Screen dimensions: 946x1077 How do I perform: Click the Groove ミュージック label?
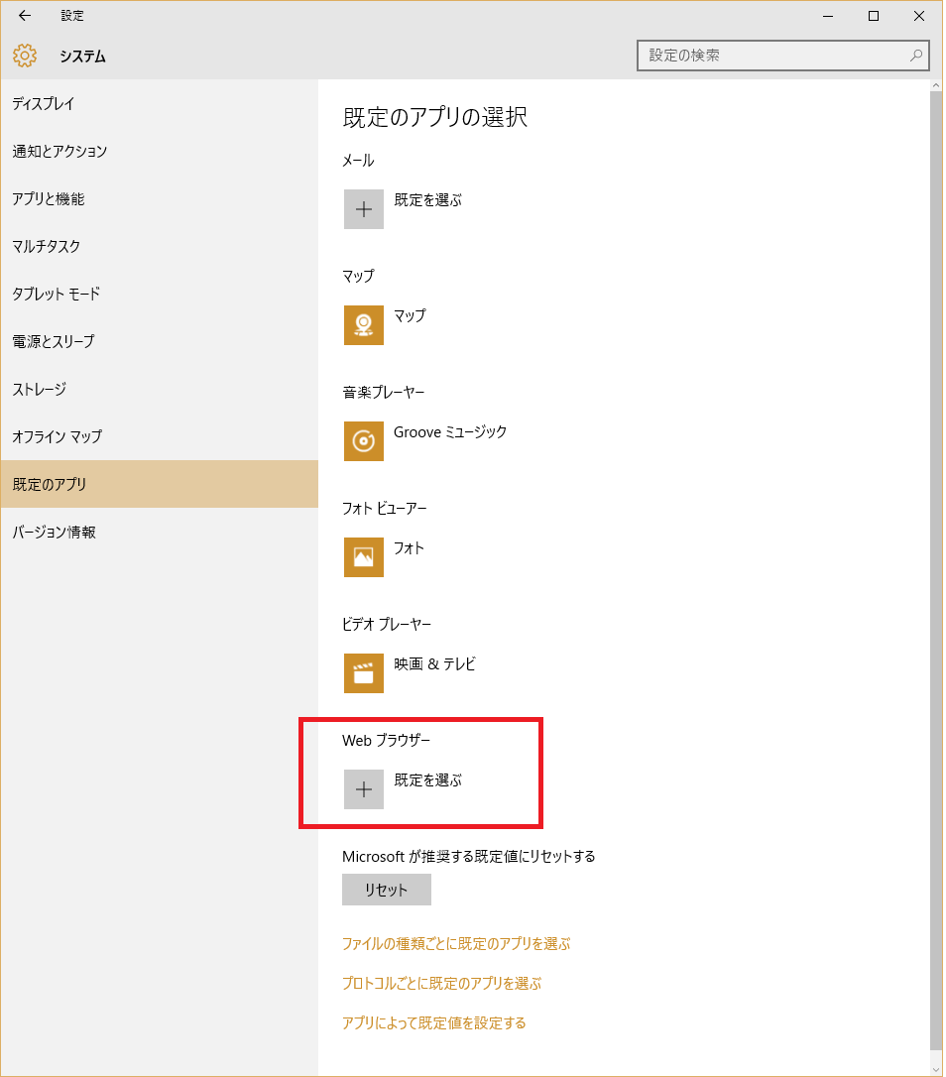point(450,432)
